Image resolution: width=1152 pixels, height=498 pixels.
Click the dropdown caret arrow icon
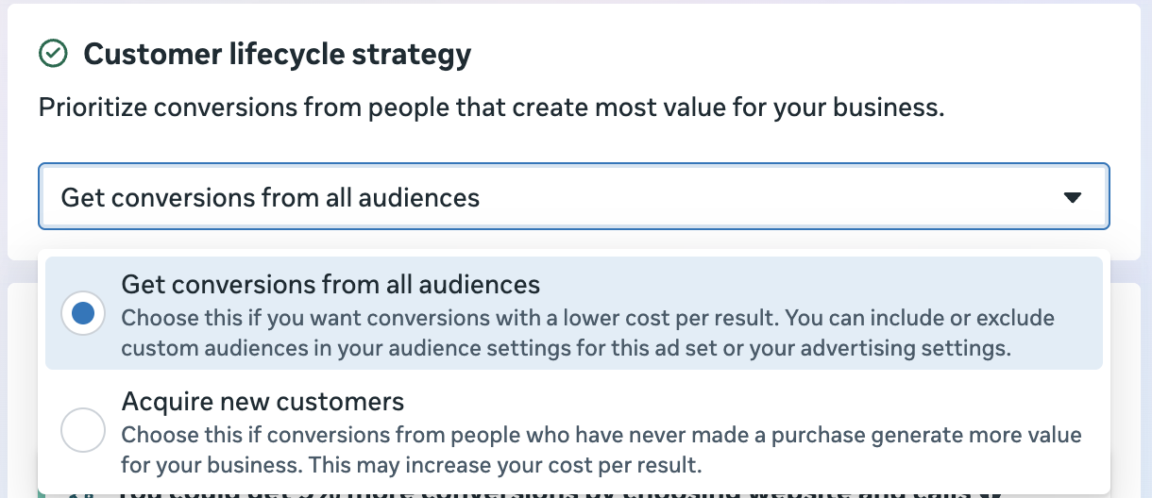tap(1072, 197)
